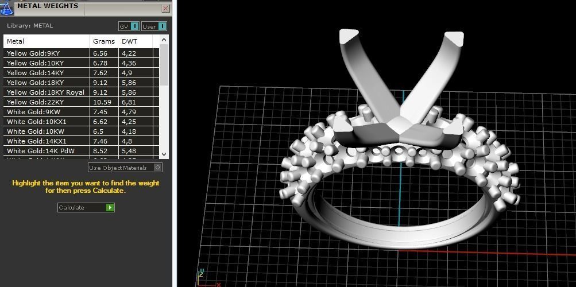Viewport: 576px width, 287px height.
Task: Click the DWT column header
Action: point(135,41)
